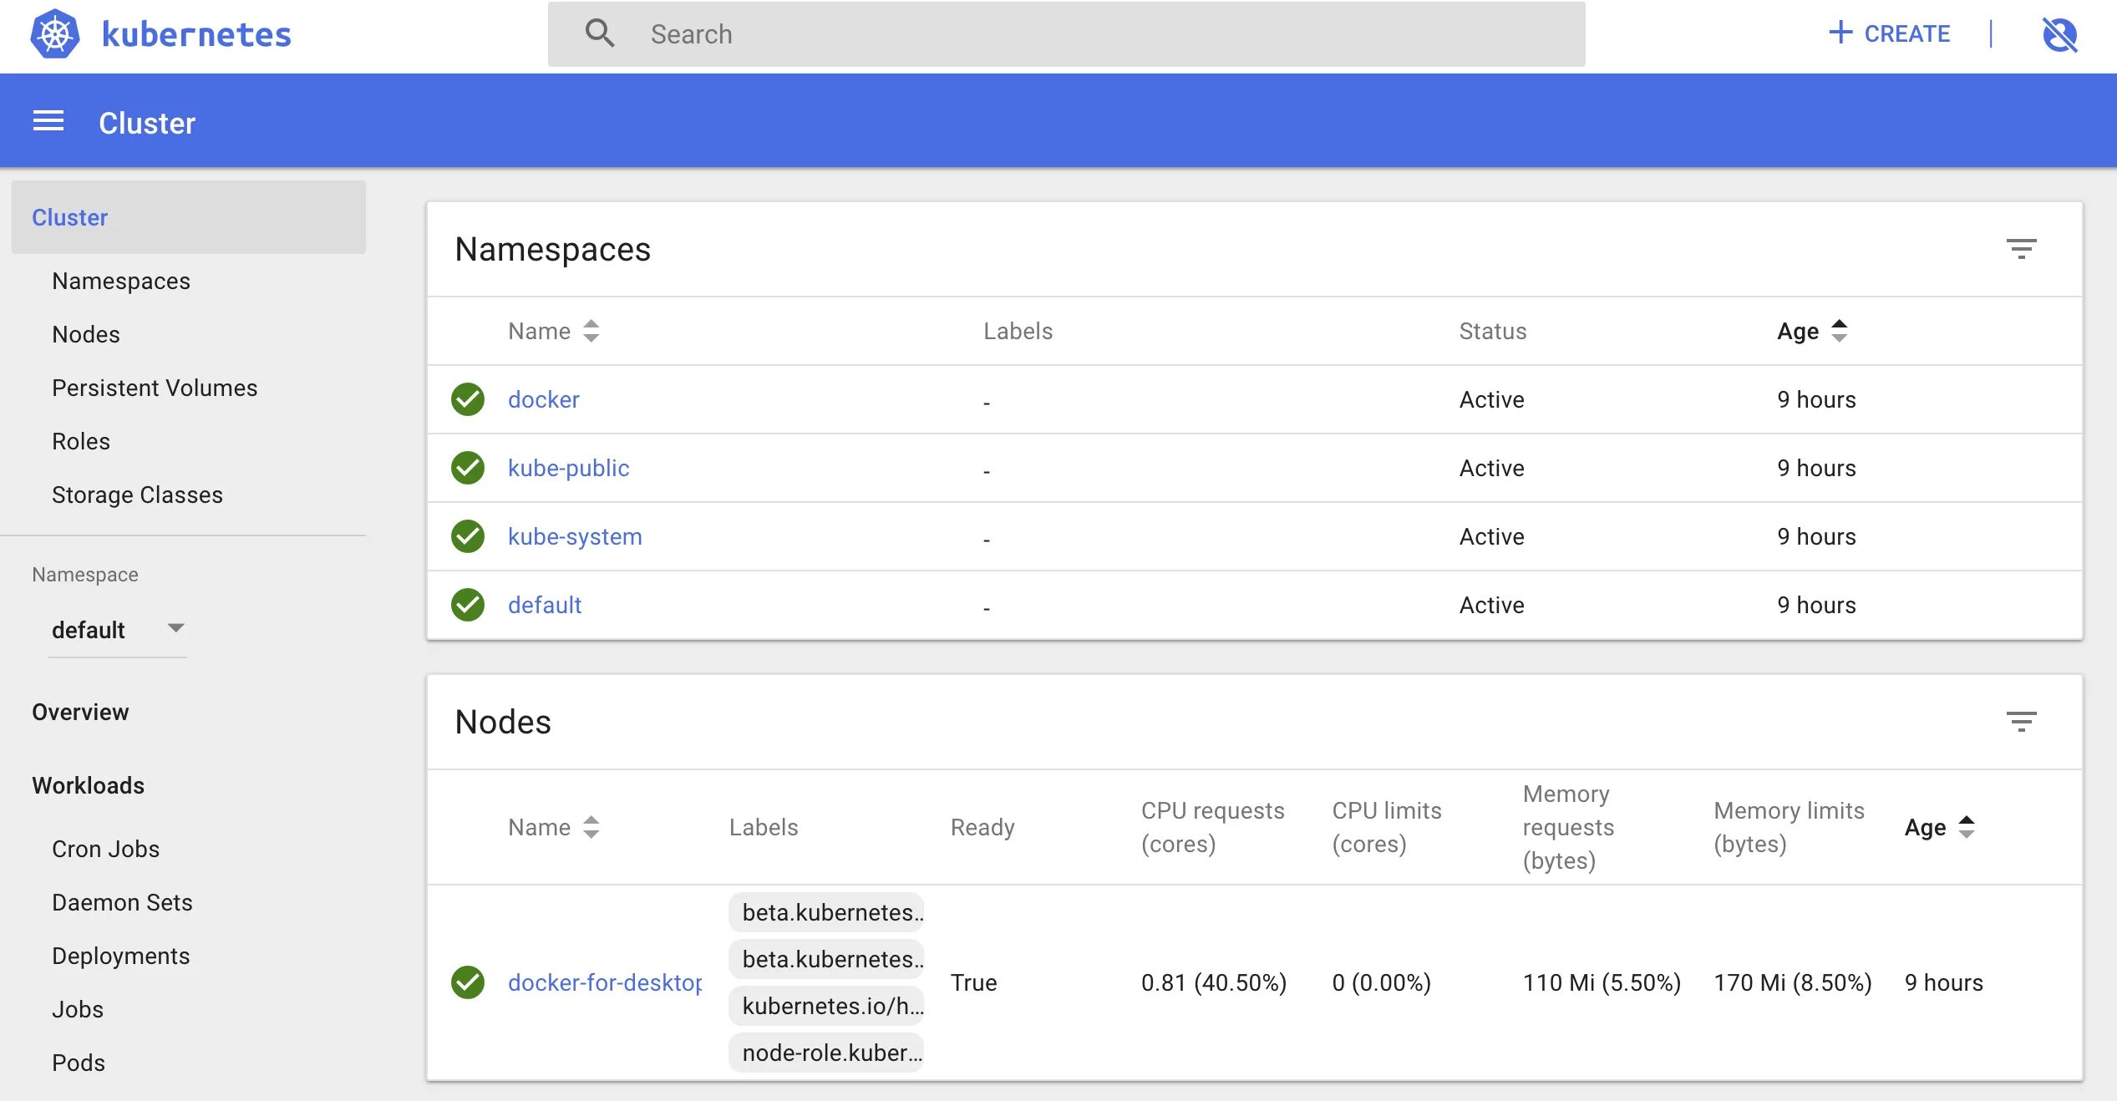Image resolution: width=2117 pixels, height=1101 pixels.
Task: Click the 170 Mi (8.50%) memory limits value
Action: point(1793,982)
